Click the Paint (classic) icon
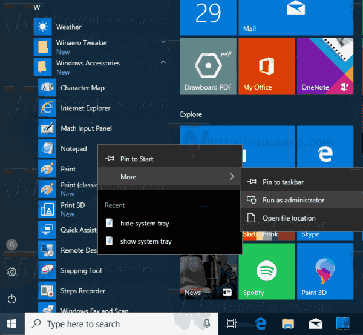The width and height of the screenshot is (363, 335). [x=47, y=189]
